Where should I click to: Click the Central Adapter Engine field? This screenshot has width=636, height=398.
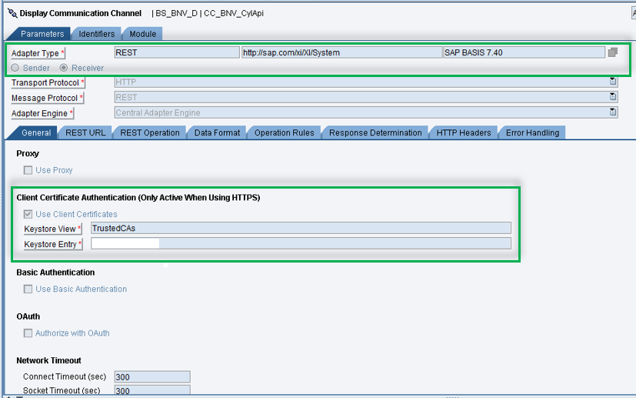366,112
